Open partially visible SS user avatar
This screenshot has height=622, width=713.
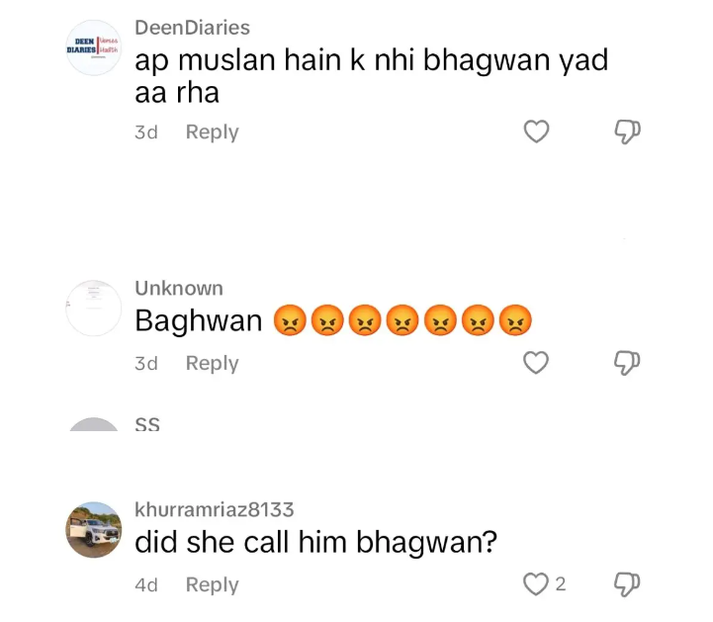[x=94, y=424]
